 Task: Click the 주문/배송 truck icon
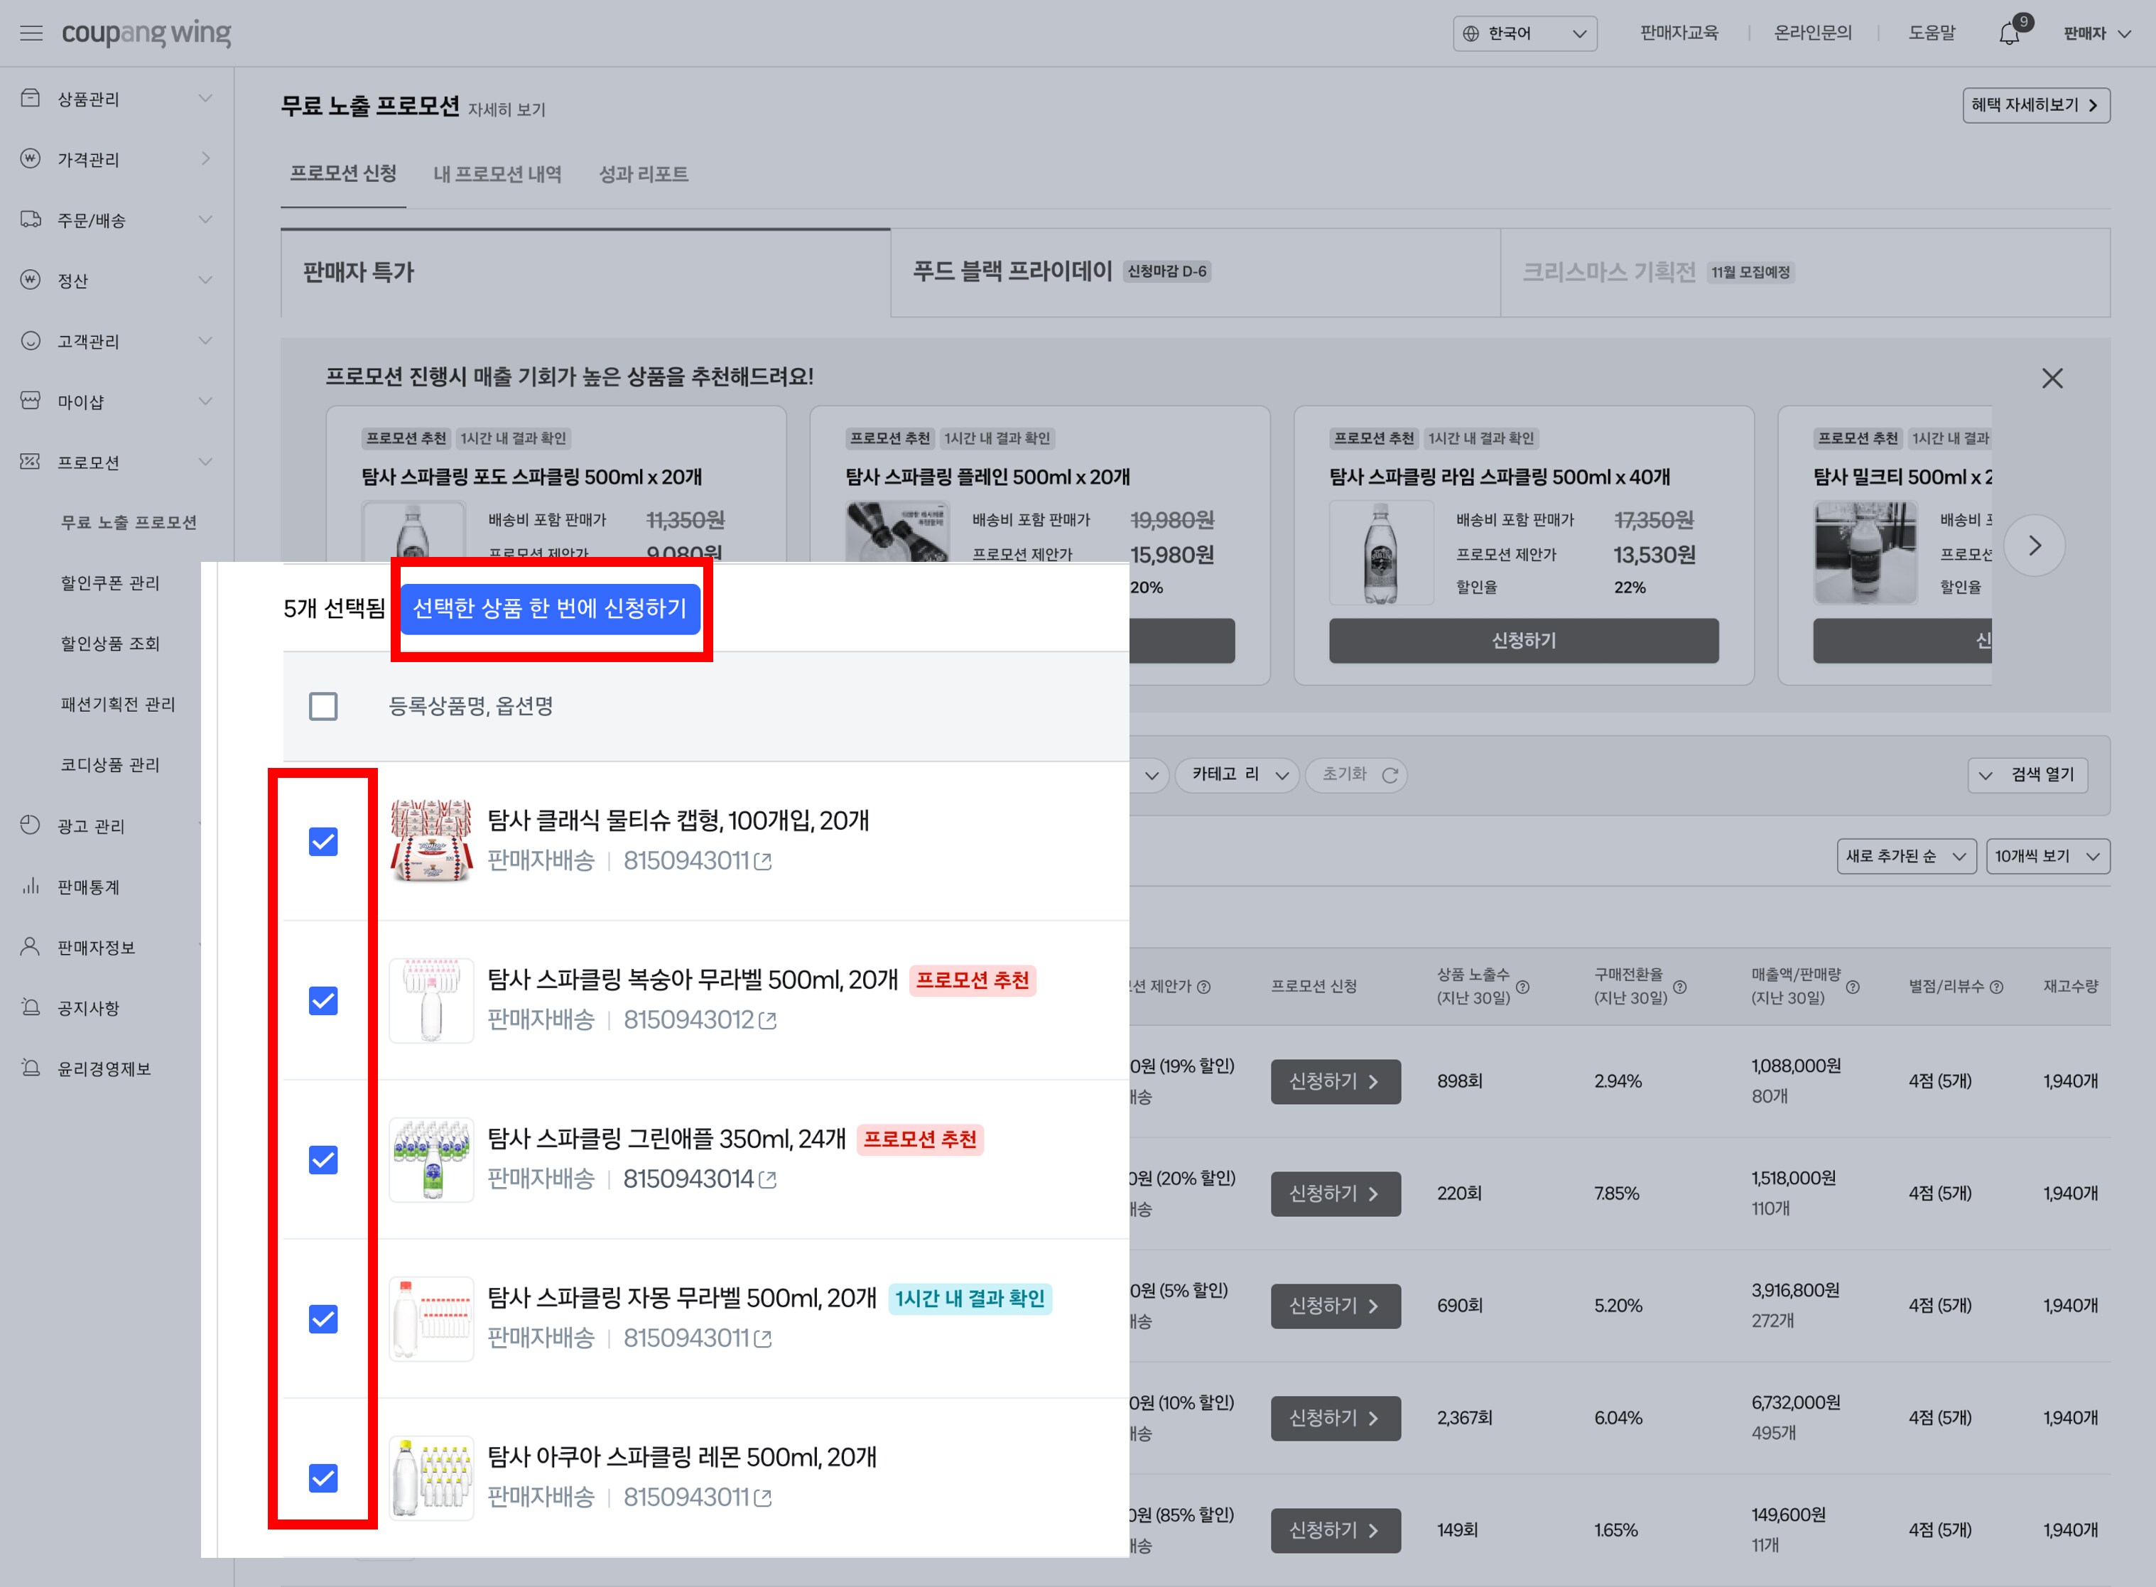coord(31,219)
